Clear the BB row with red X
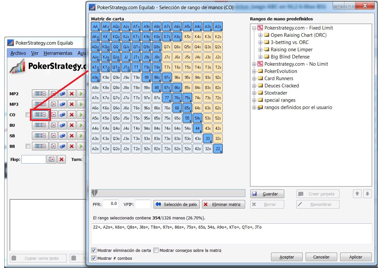Viewport: 378px width, 268px height. click(72, 146)
